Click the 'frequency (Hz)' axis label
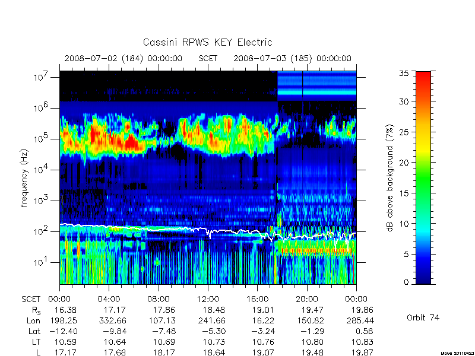Screen dimensions: 475x356 tap(24, 178)
